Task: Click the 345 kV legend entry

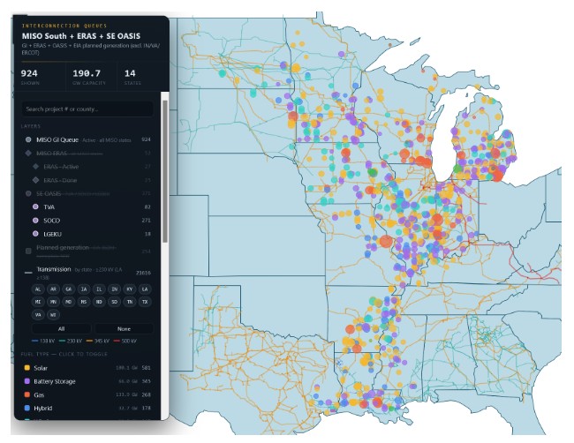Action: [x=98, y=341]
